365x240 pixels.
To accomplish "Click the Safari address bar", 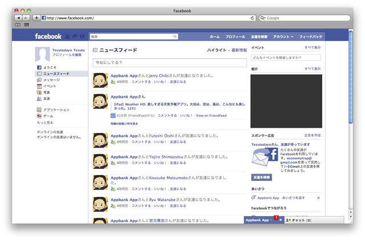I will coord(148,18).
